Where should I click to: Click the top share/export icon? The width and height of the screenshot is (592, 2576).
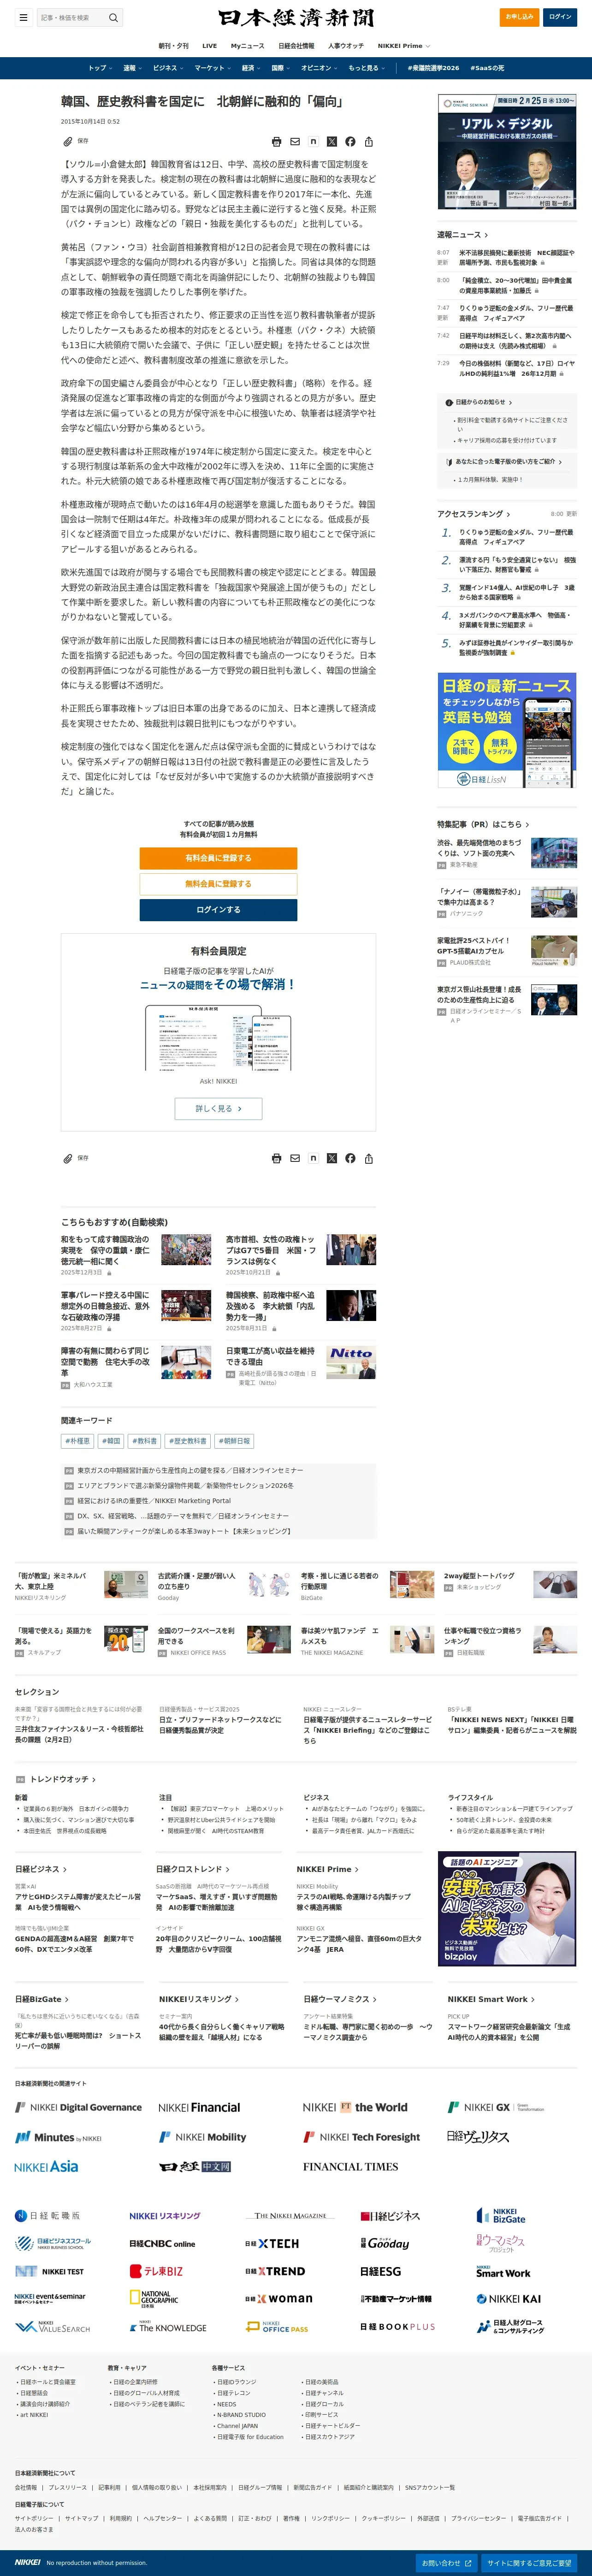pyautogui.click(x=369, y=142)
